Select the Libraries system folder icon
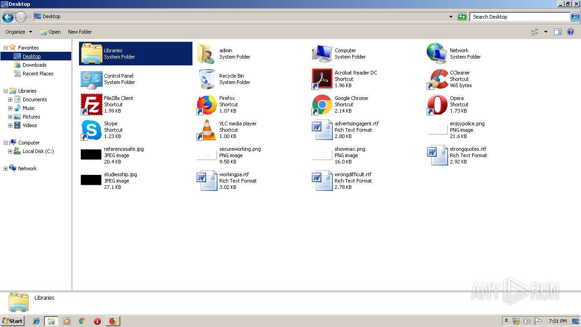 tap(91, 54)
